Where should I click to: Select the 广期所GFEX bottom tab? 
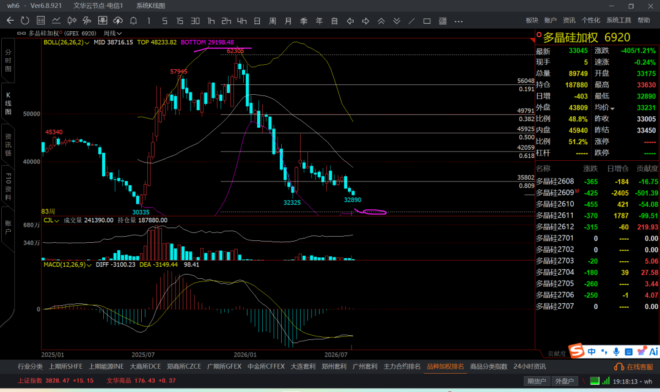click(x=224, y=367)
